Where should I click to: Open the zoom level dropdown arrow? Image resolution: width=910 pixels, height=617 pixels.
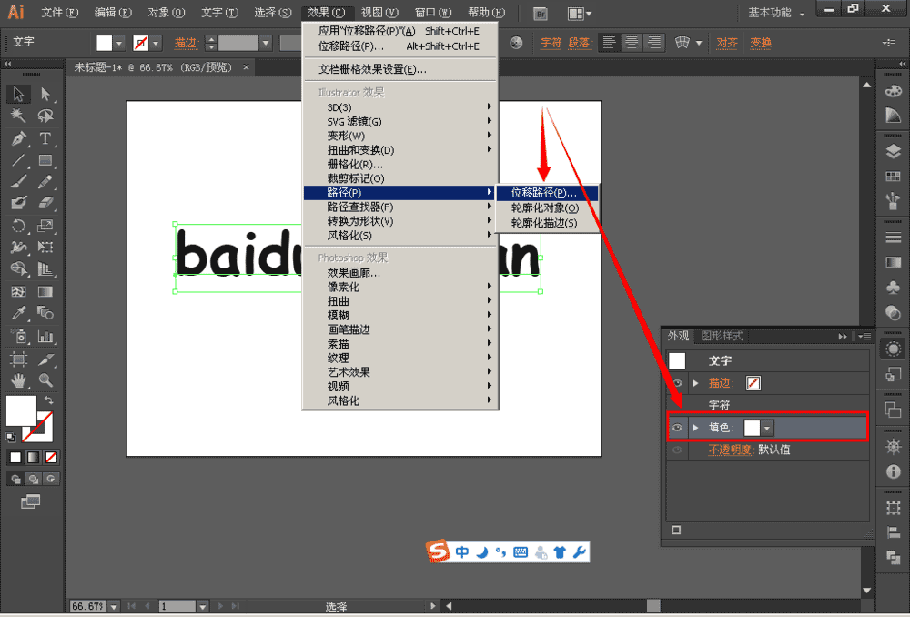(115, 607)
